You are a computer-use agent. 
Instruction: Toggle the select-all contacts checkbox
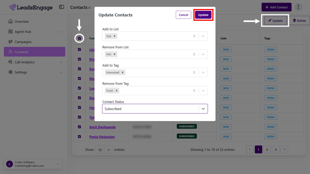79,38
